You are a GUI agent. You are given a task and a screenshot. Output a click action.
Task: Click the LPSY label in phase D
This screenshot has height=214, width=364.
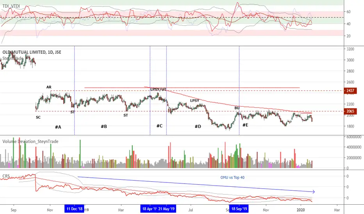click(194, 101)
